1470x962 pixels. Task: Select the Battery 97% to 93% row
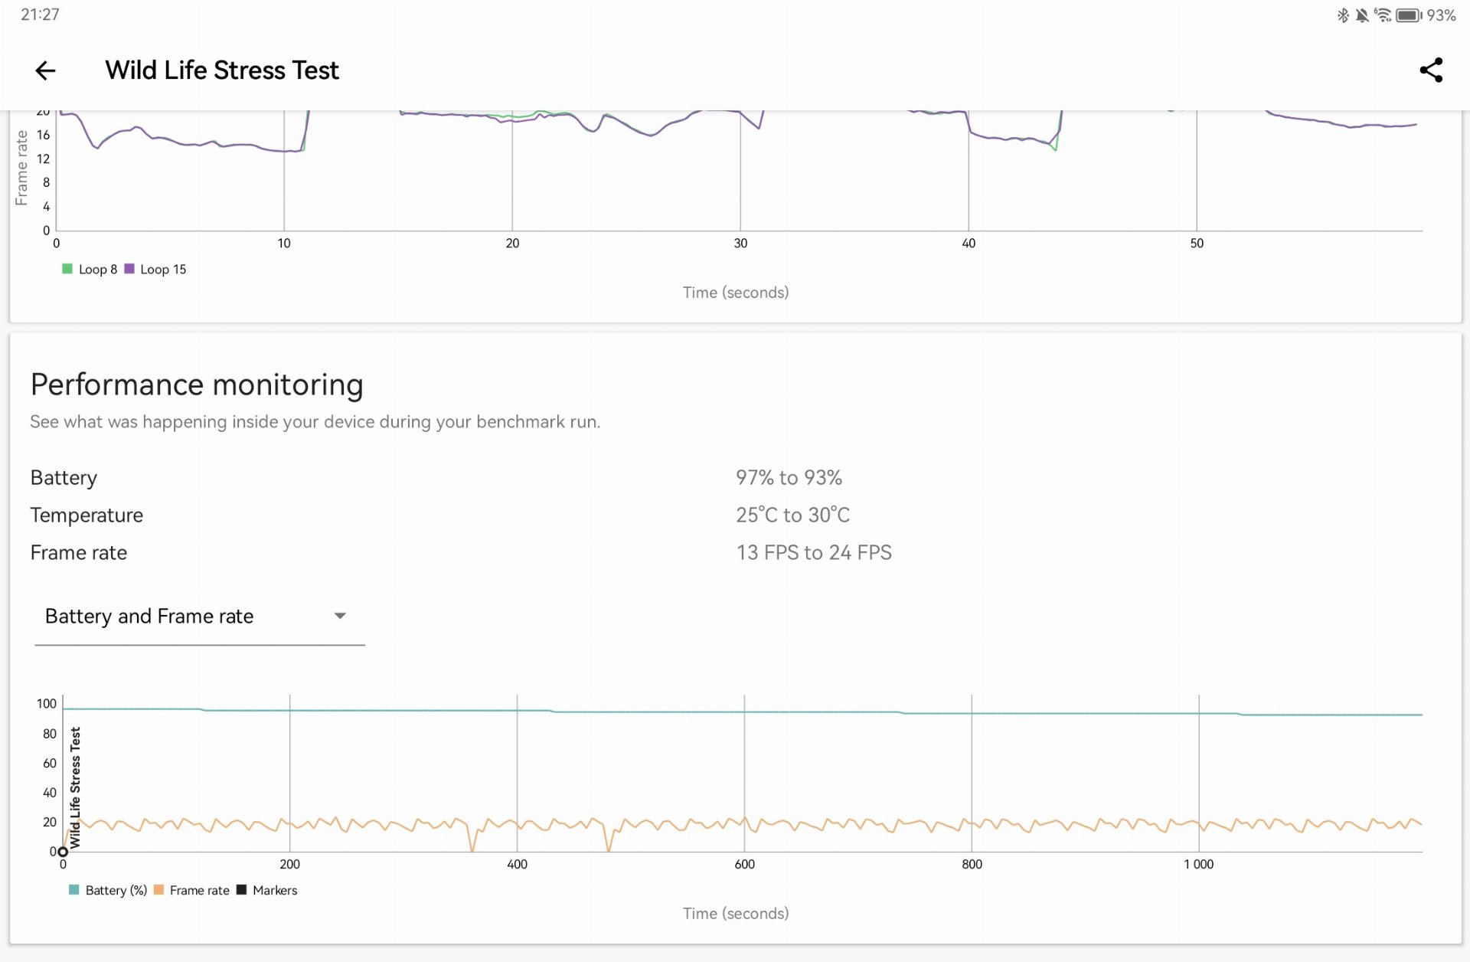tap(436, 478)
